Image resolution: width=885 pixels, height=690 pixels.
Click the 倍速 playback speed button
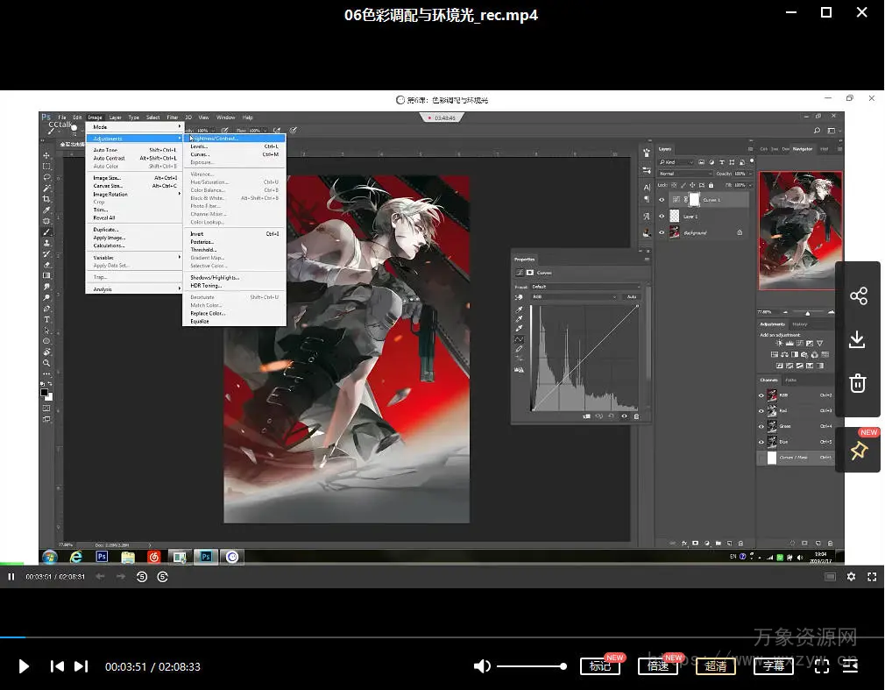point(657,666)
